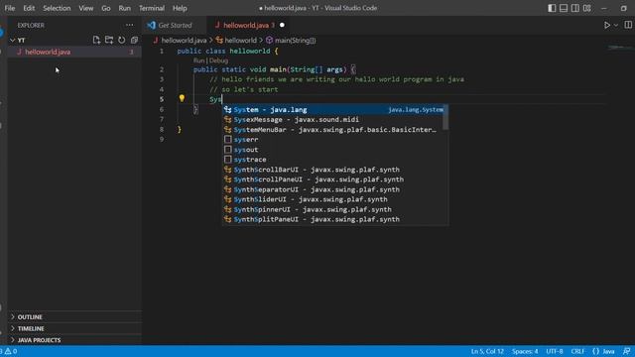The height and width of the screenshot is (357, 635).
Task: Open the Edit menu
Action: [29, 8]
